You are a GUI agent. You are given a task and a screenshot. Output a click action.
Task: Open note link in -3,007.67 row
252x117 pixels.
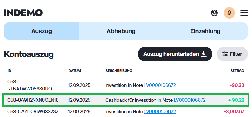coord(160,111)
